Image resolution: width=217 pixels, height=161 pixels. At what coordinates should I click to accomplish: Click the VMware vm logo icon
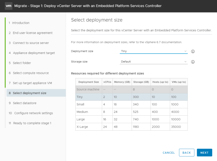coord(9,6)
